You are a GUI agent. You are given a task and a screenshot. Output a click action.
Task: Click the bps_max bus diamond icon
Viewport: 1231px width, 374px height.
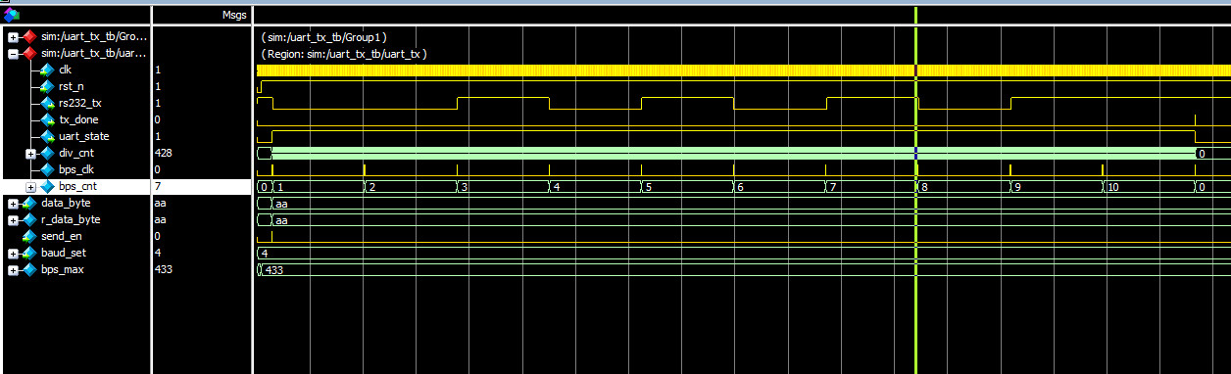pos(29,269)
